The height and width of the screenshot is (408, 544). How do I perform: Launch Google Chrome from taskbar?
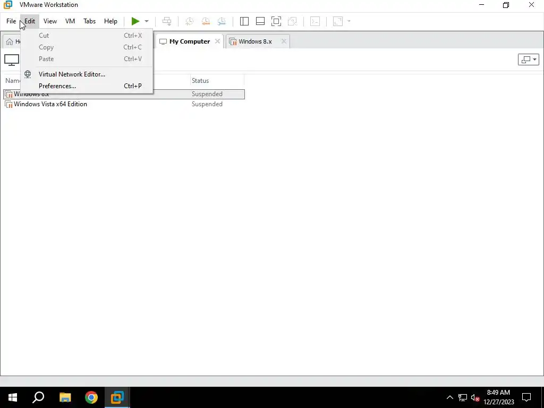click(91, 397)
